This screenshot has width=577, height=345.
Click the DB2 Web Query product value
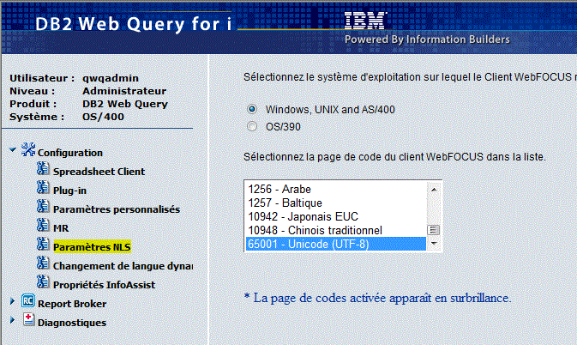(x=125, y=104)
